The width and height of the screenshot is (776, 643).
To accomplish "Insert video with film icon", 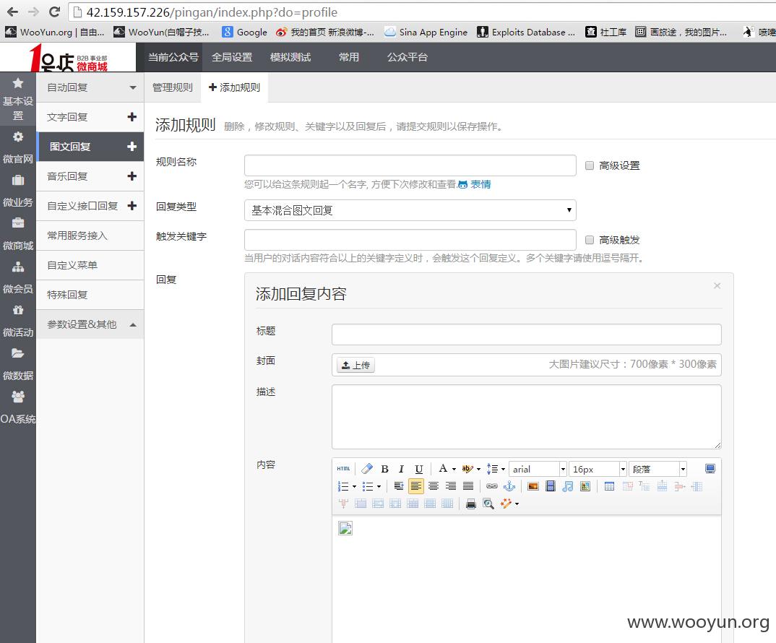I will point(551,486).
